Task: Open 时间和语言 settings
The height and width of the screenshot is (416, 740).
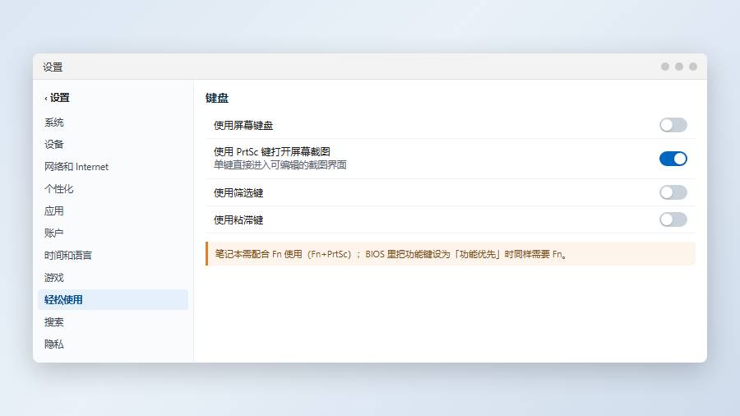Action: [113, 255]
